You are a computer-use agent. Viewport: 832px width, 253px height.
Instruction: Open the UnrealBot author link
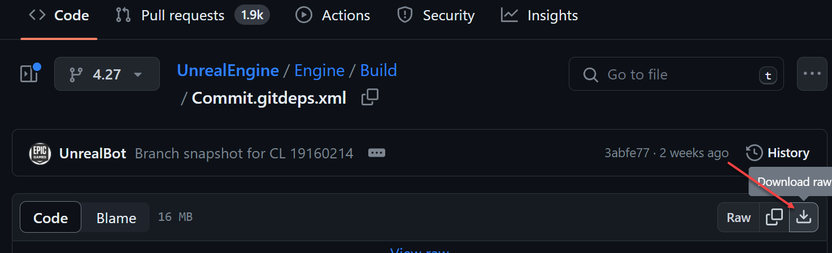[x=93, y=153]
